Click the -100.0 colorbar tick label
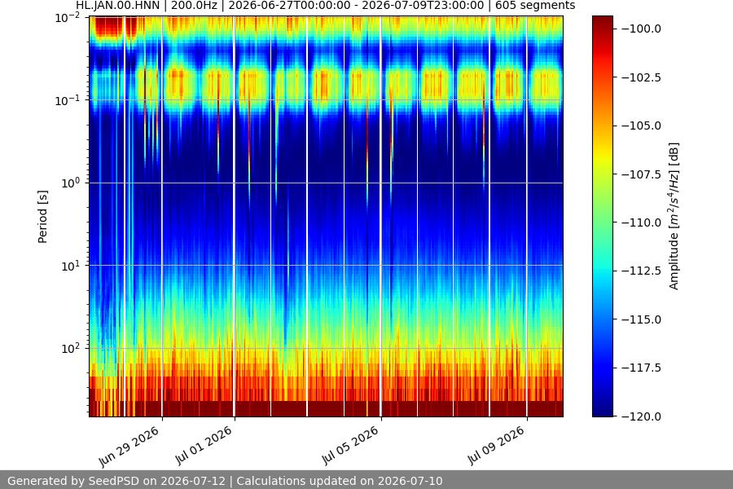Screen dimensions: 733x489 point(641,29)
